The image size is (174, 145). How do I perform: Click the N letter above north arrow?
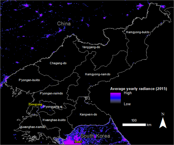click(163, 114)
